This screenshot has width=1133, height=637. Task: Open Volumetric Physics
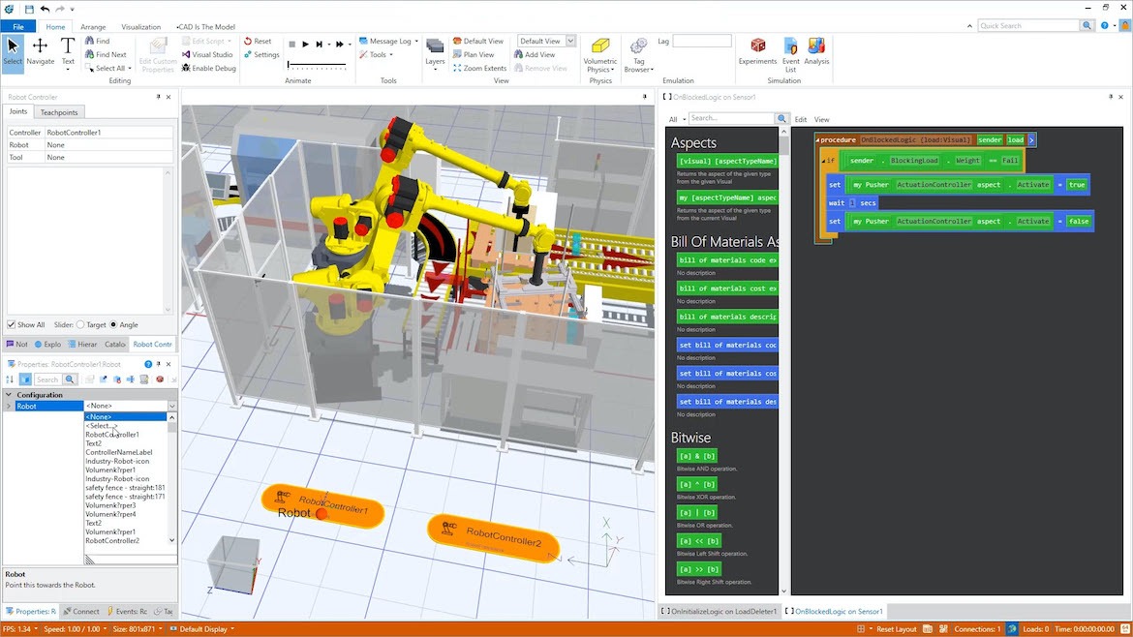coord(599,55)
